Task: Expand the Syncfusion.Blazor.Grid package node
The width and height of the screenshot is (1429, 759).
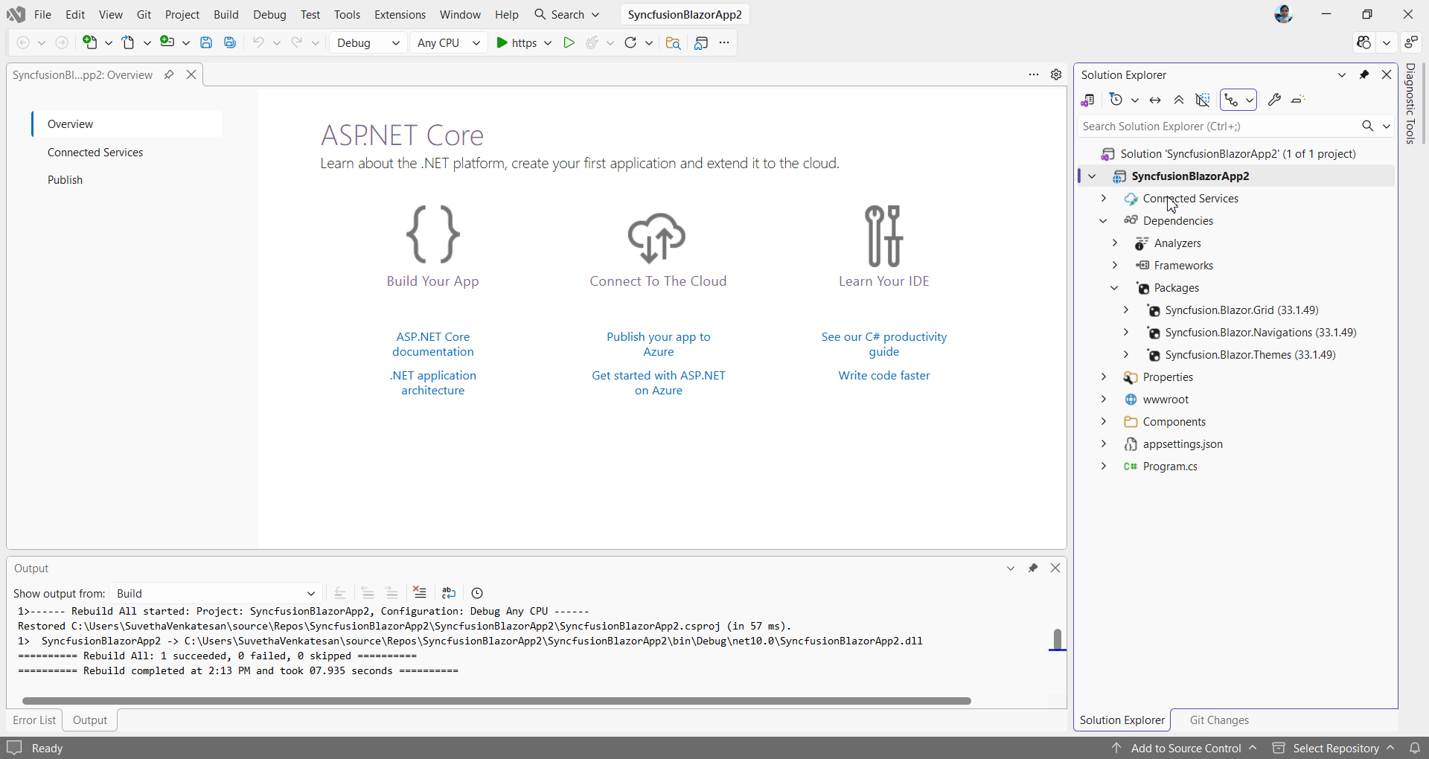Action: [x=1126, y=310]
